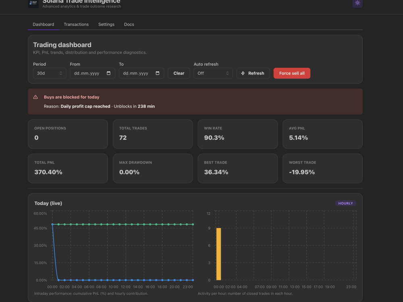Screen dimensions: 403x302
Task: Click the red Force sell all button
Action: click(x=292, y=73)
